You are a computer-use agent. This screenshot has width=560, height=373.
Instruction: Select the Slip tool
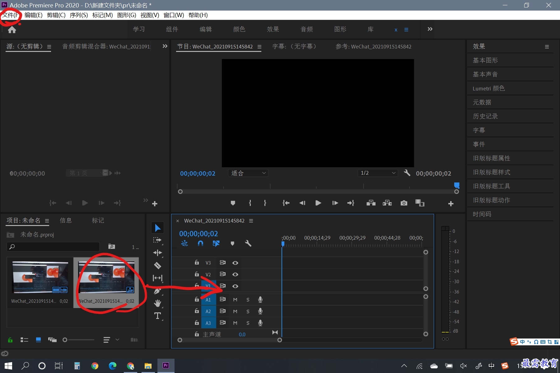click(157, 278)
